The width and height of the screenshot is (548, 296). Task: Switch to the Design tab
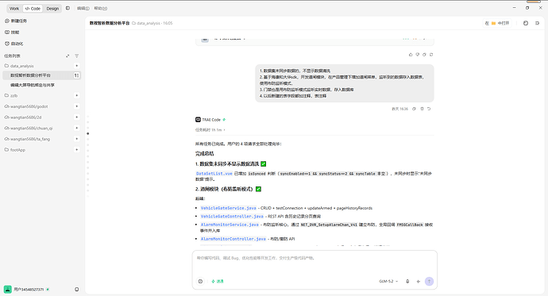click(52, 9)
